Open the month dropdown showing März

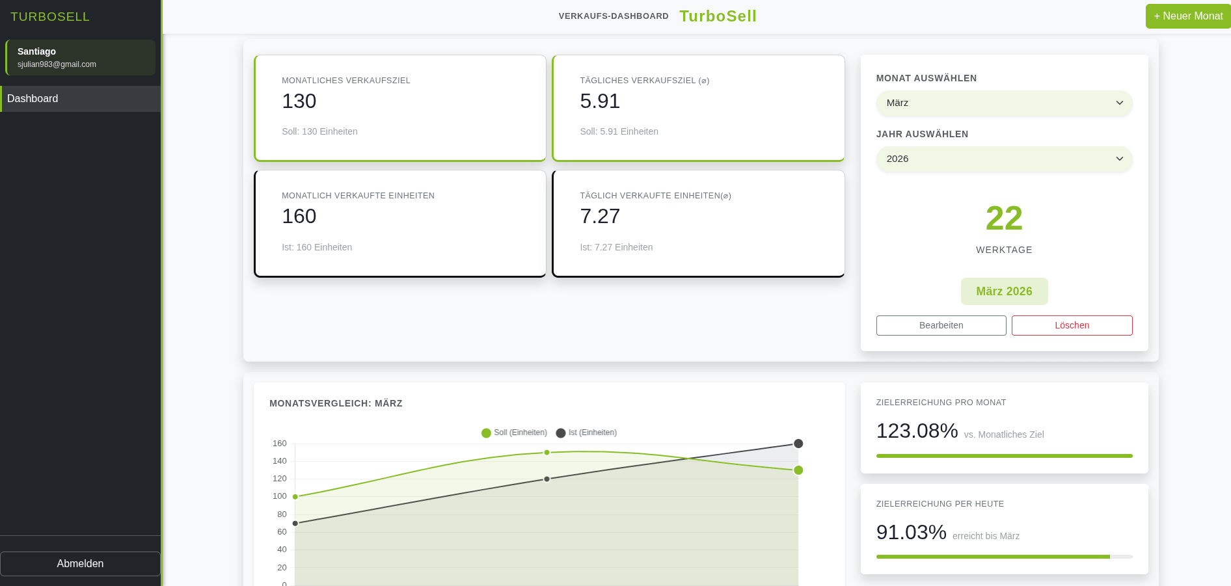[x=1004, y=103]
